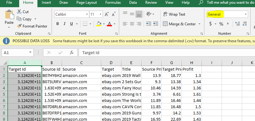Viewport: 255px width, 121px height.
Task: Switch to the View tab
Action: (x=169, y=3)
